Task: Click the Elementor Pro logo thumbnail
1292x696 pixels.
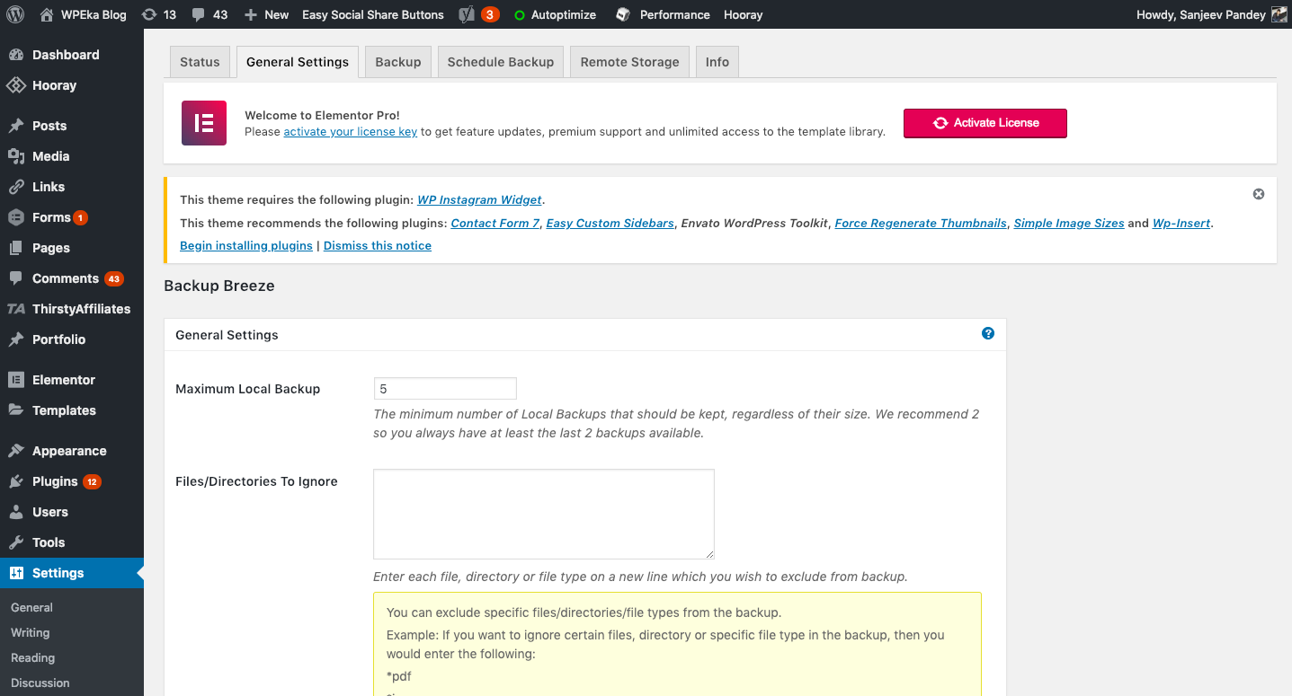Action: 204,123
